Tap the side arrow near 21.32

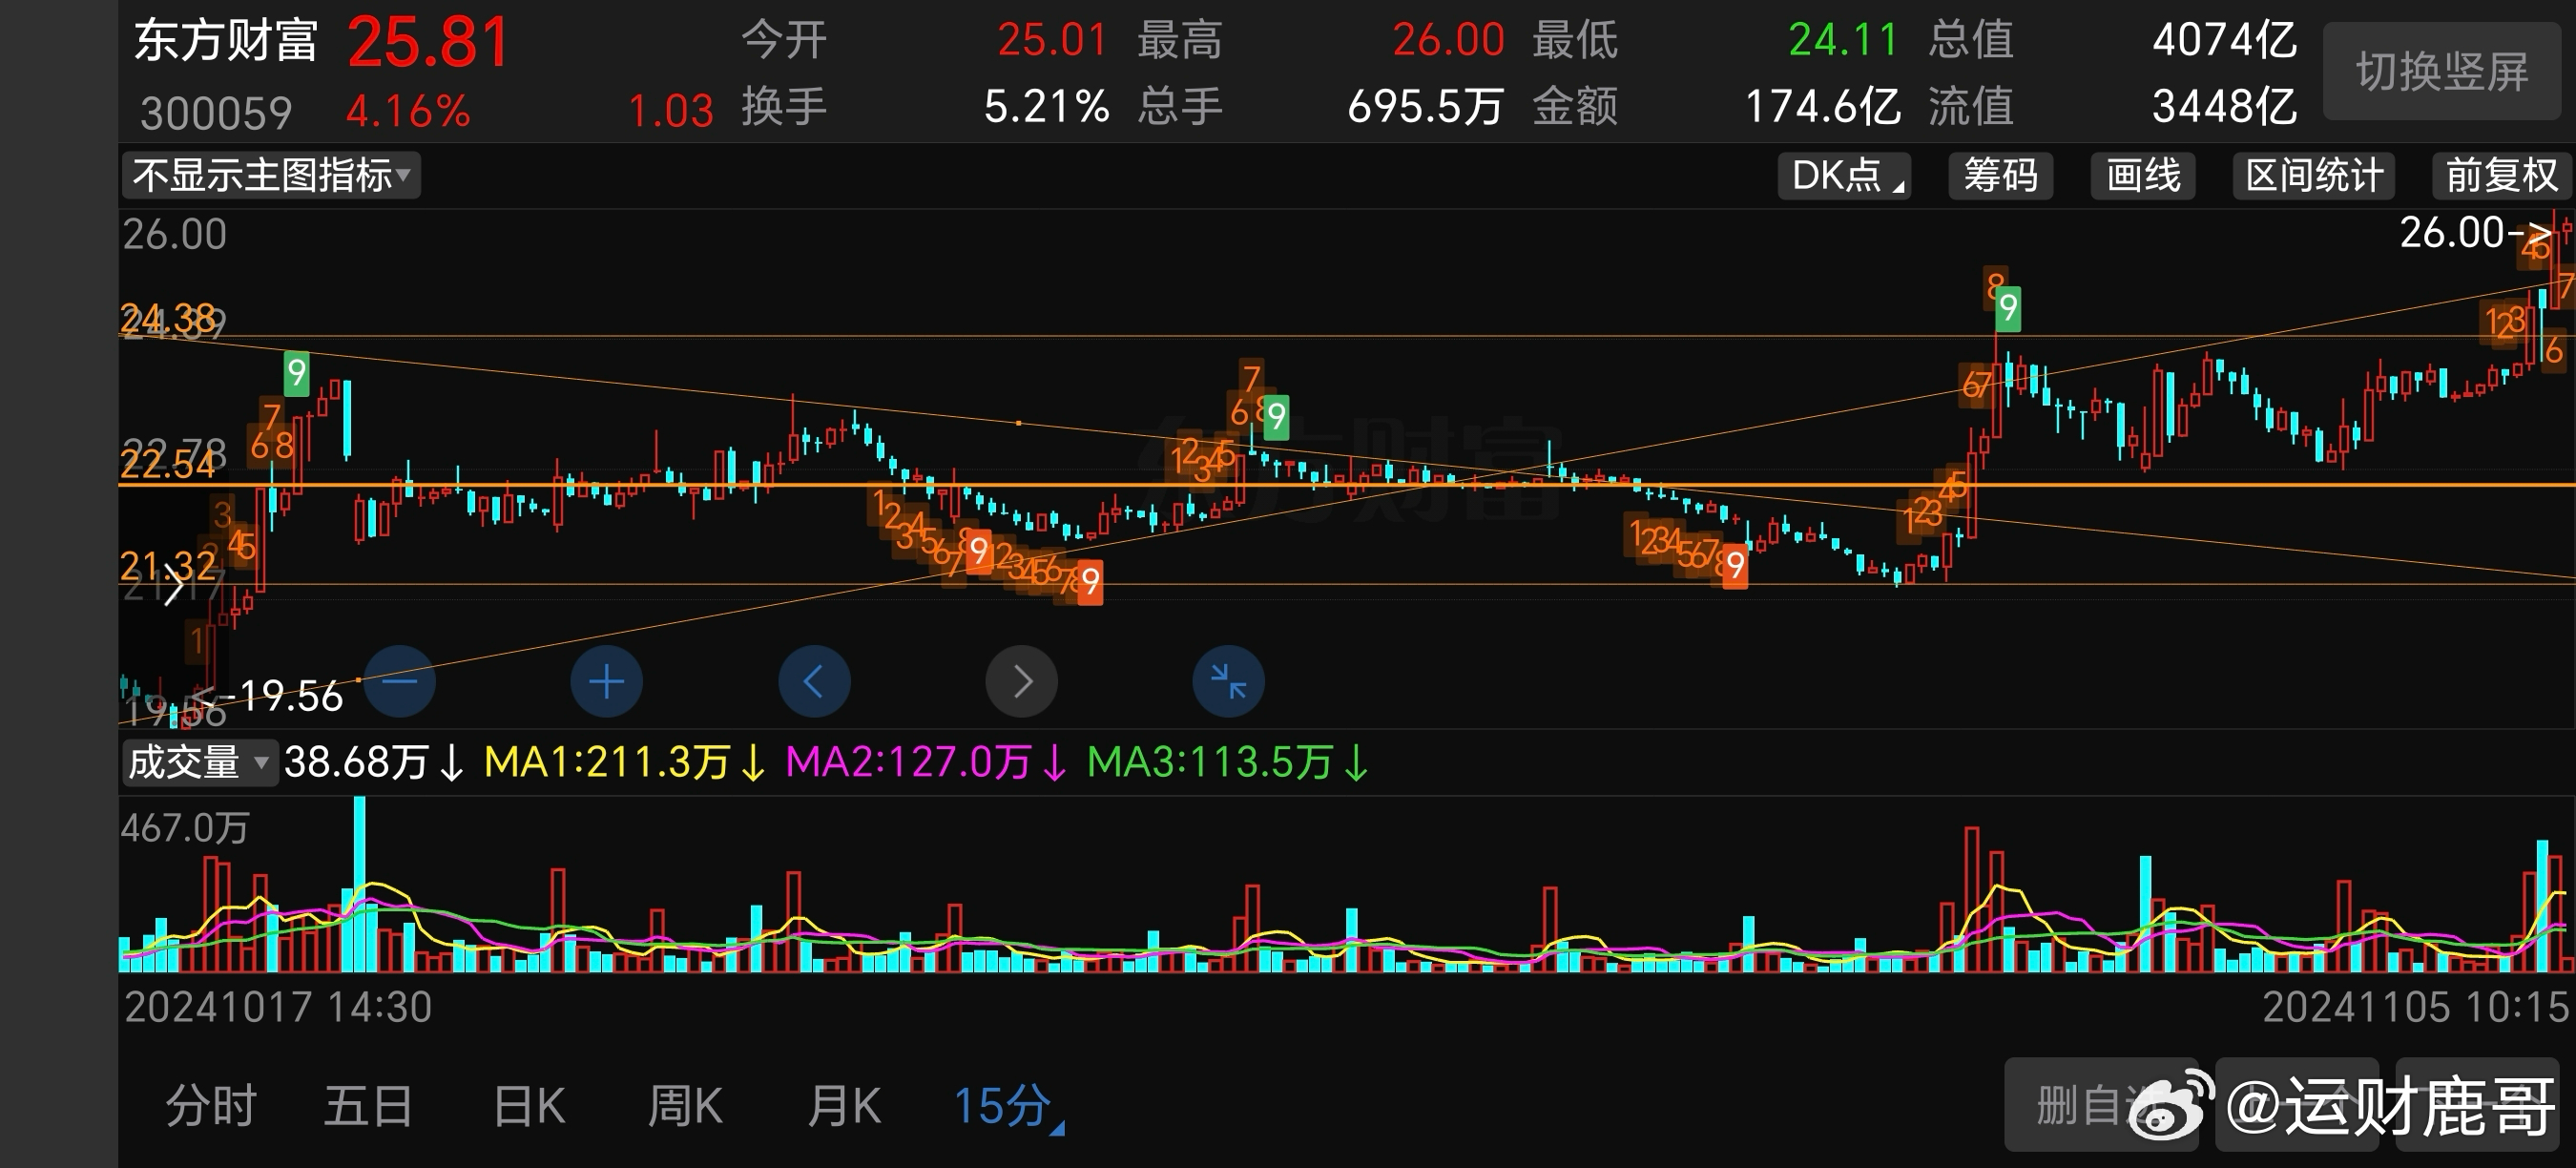click(173, 585)
